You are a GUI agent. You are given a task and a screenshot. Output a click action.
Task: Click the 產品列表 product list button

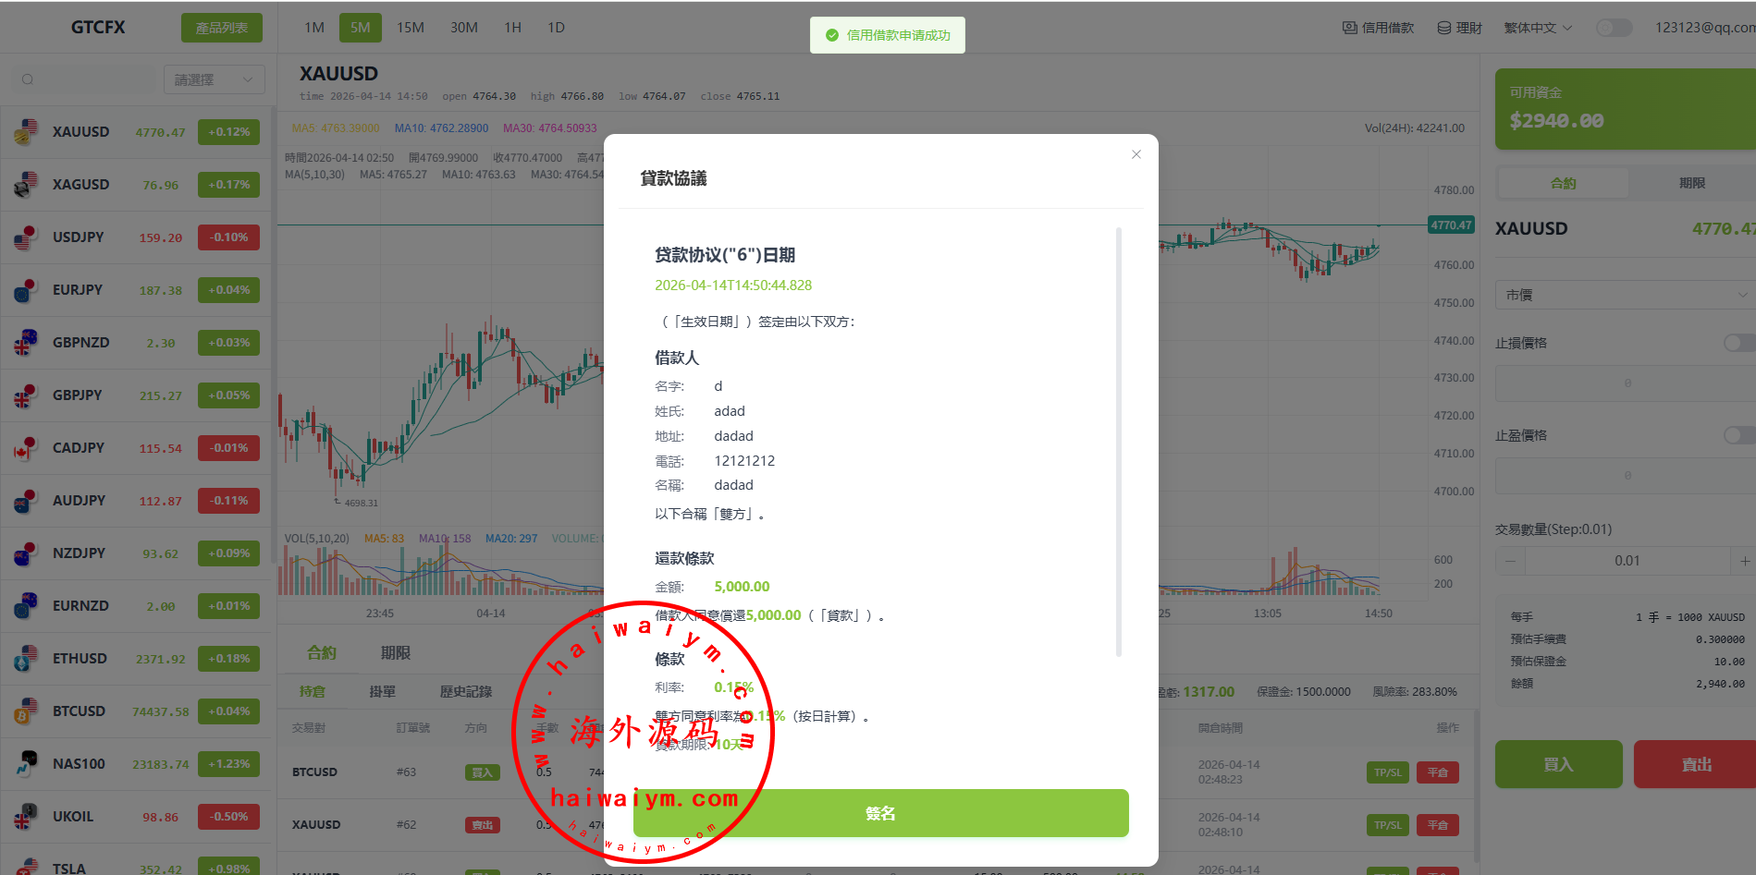point(222,28)
